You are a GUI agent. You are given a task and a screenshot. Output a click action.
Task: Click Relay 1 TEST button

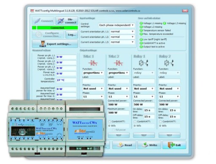pos(144,135)
